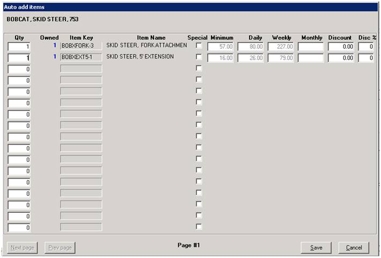The width and height of the screenshot is (381, 258).
Task: Tick Special checkbox for BOBXEXT5-1 row
Action: pyautogui.click(x=199, y=57)
